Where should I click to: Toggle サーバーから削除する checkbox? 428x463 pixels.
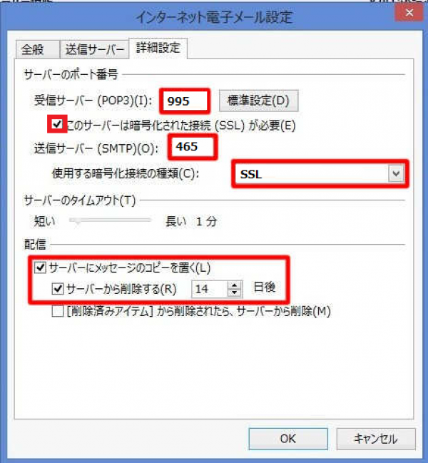[x=58, y=288]
